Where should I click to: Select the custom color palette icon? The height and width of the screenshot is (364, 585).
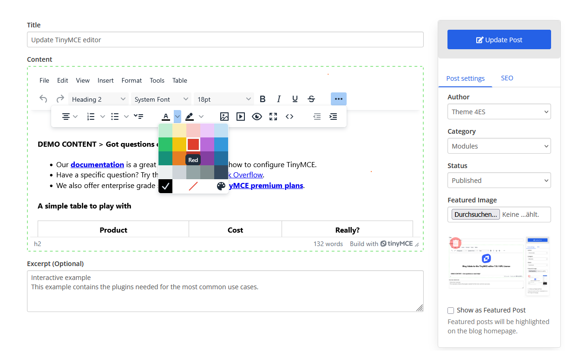[222, 186]
